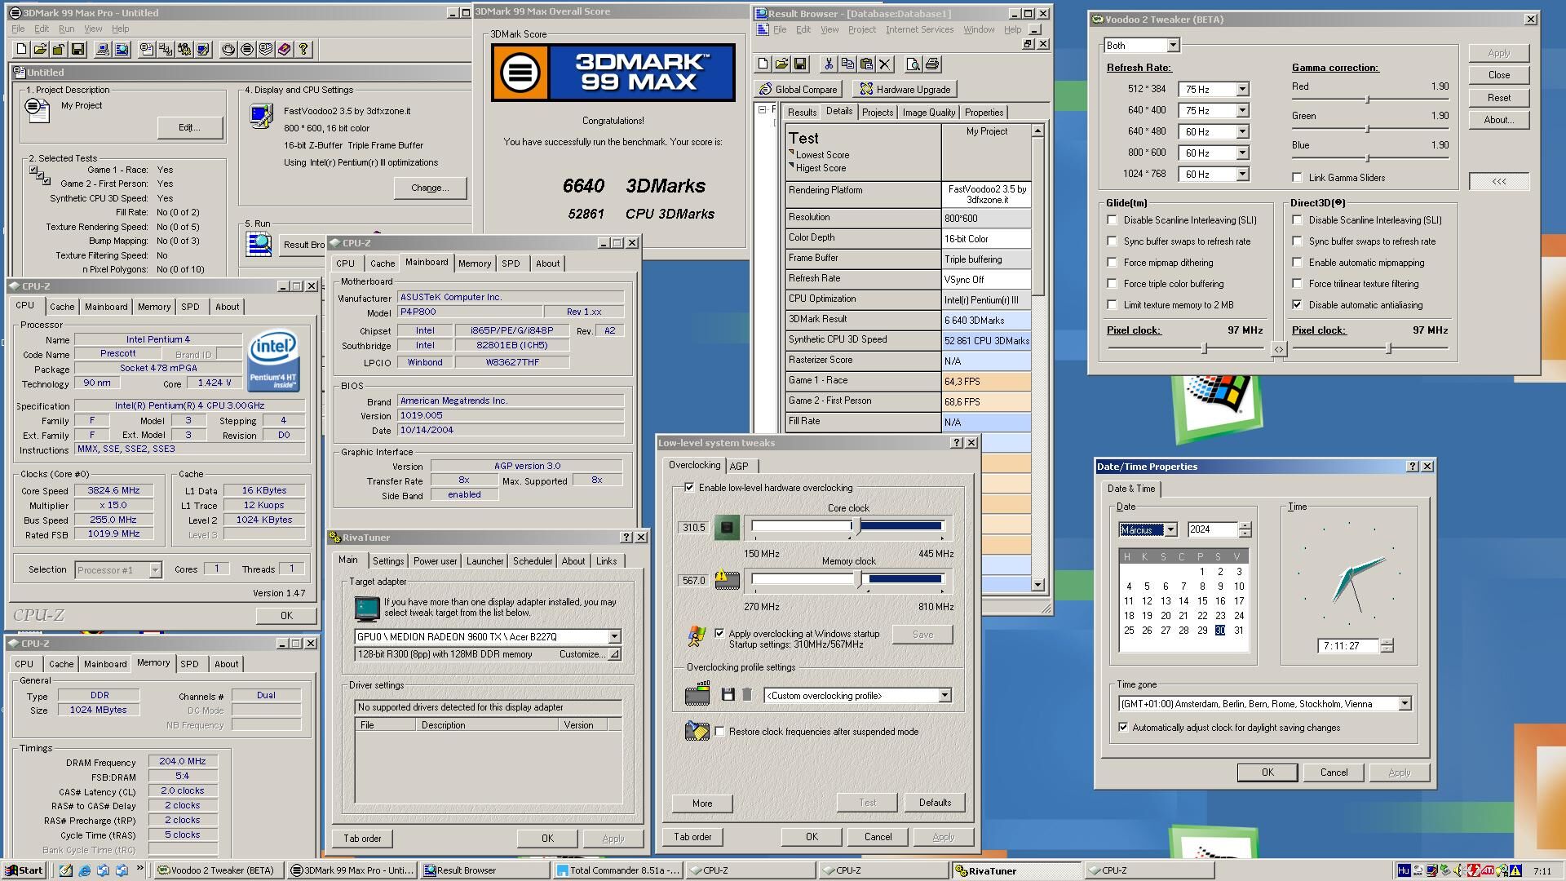Open the Run menu in 3DMark 99 Max Pro

tap(66, 29)
